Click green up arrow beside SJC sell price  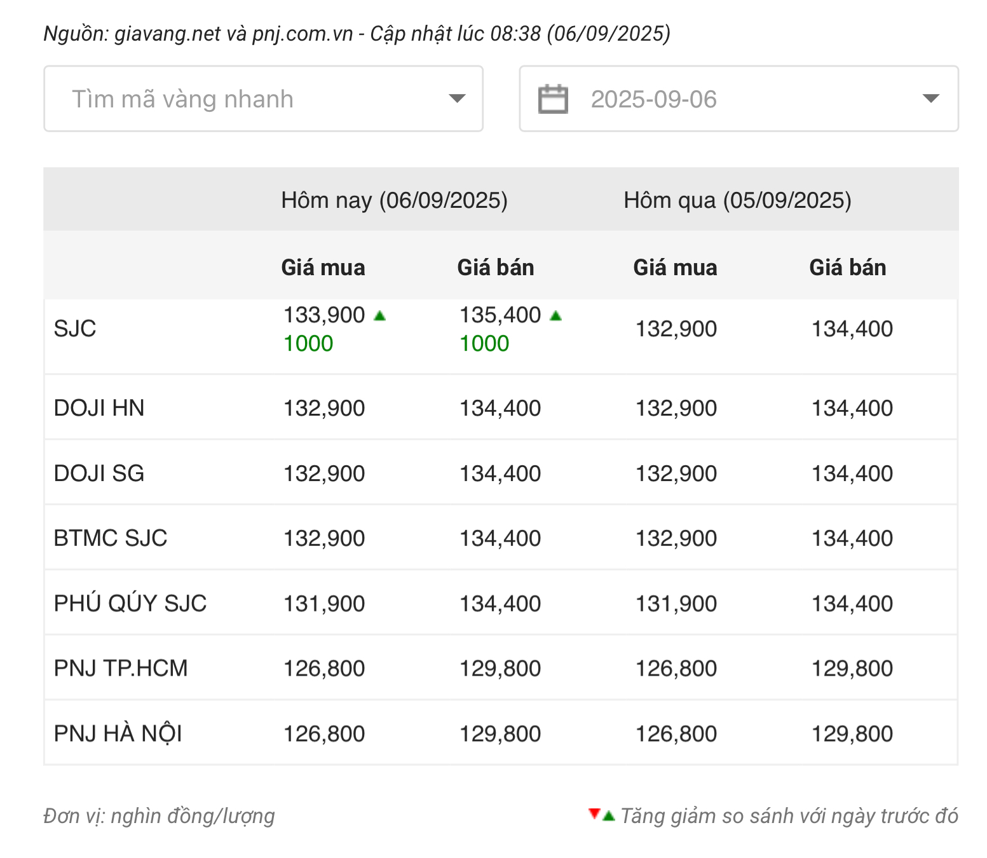click(x=556, y=315)
